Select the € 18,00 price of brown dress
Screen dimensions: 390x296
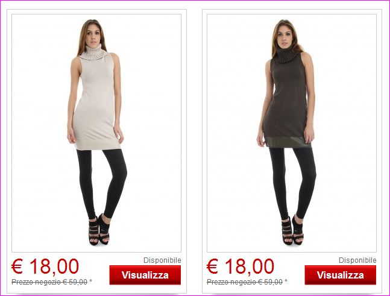[x=241, y=266]
